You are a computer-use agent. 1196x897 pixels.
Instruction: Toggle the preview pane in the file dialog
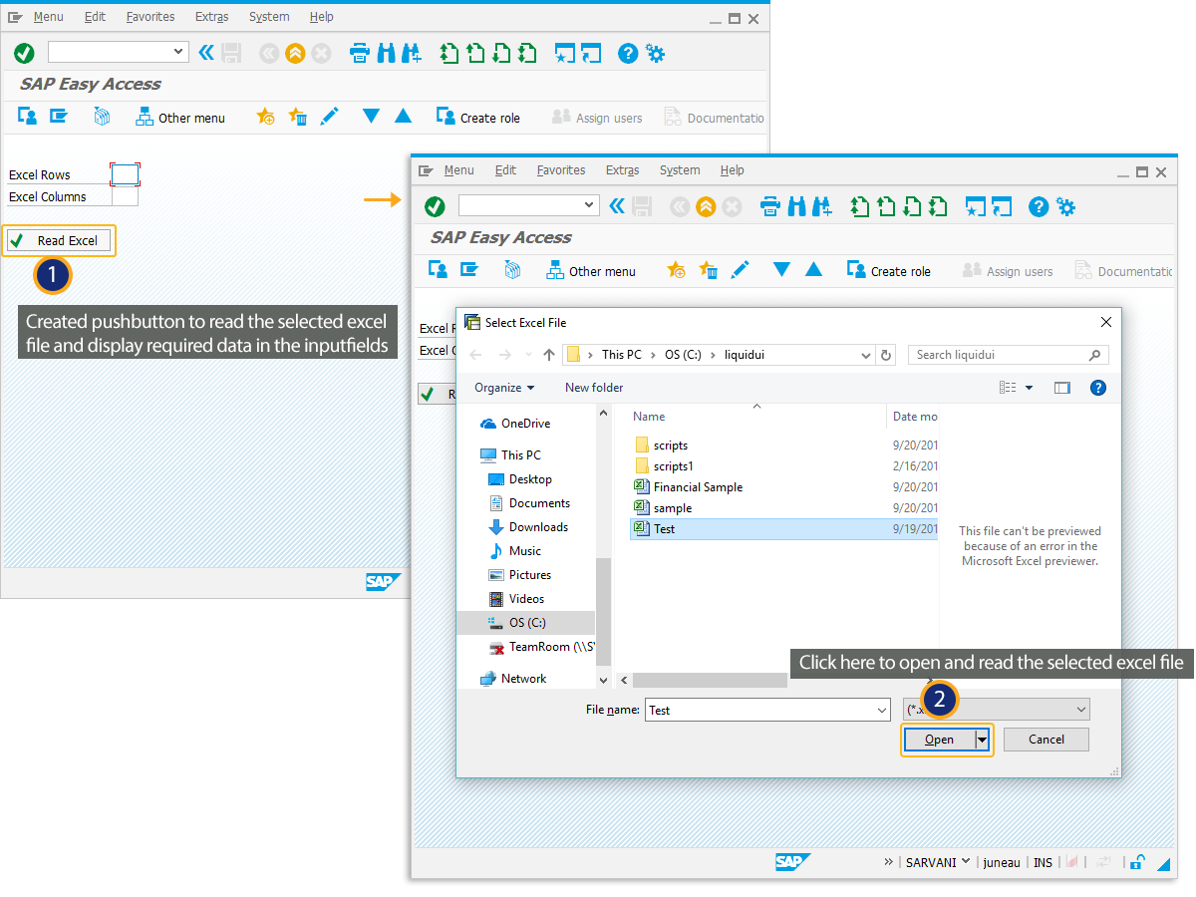click(1062, 388)
